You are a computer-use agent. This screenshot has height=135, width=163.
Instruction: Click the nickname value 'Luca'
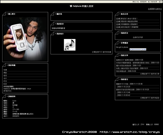coord(14,101)
